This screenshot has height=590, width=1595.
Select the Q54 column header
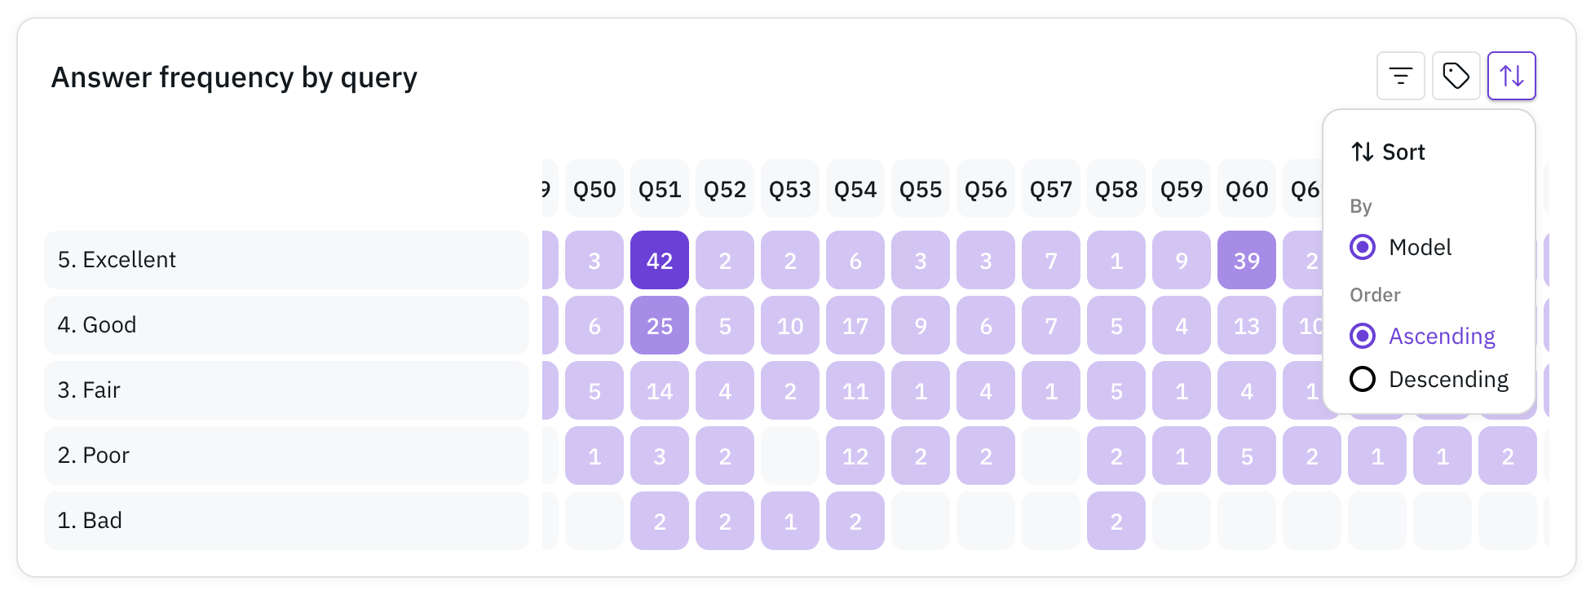[855, 189]
